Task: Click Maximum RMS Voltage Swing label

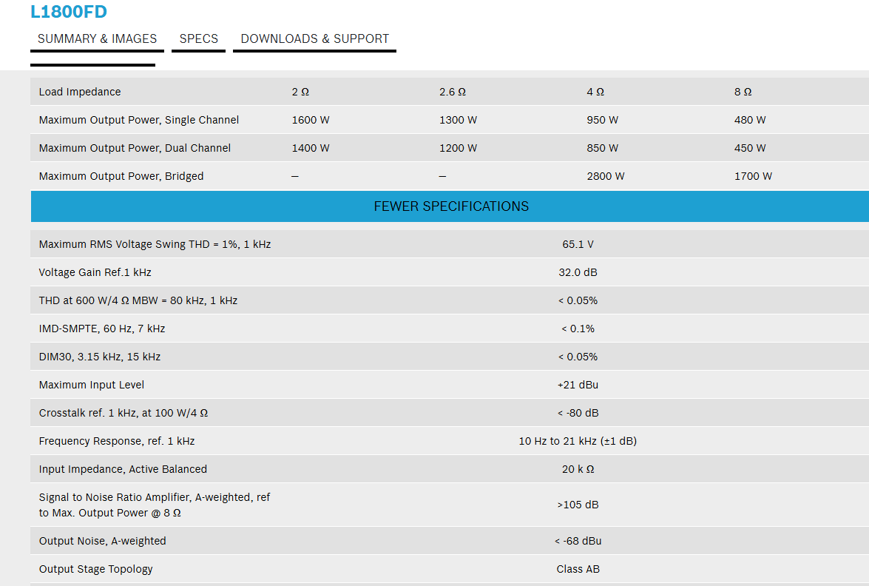Action: coord(155,244)
